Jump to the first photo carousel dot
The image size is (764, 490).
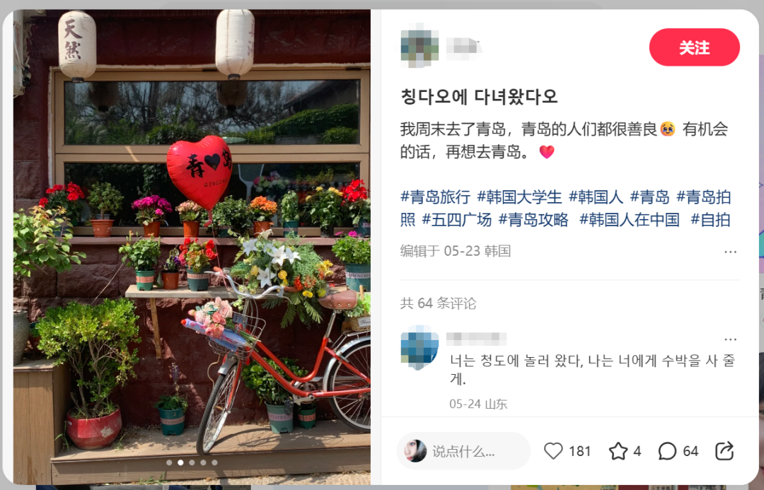tap(169, 462)
